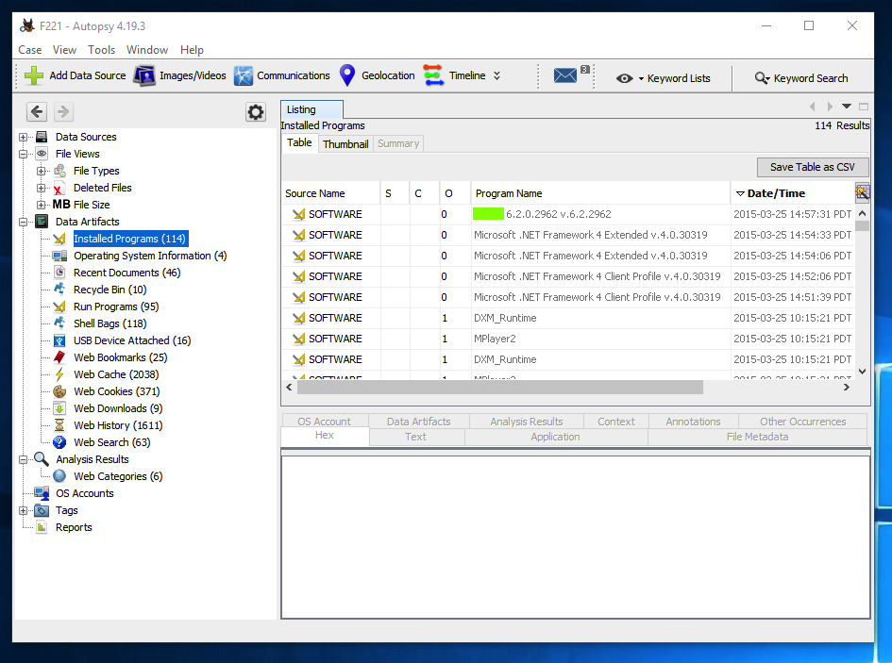Click the Deleted Files red X icon
This screenshot has height=663, width=892.
coord(59,189)
